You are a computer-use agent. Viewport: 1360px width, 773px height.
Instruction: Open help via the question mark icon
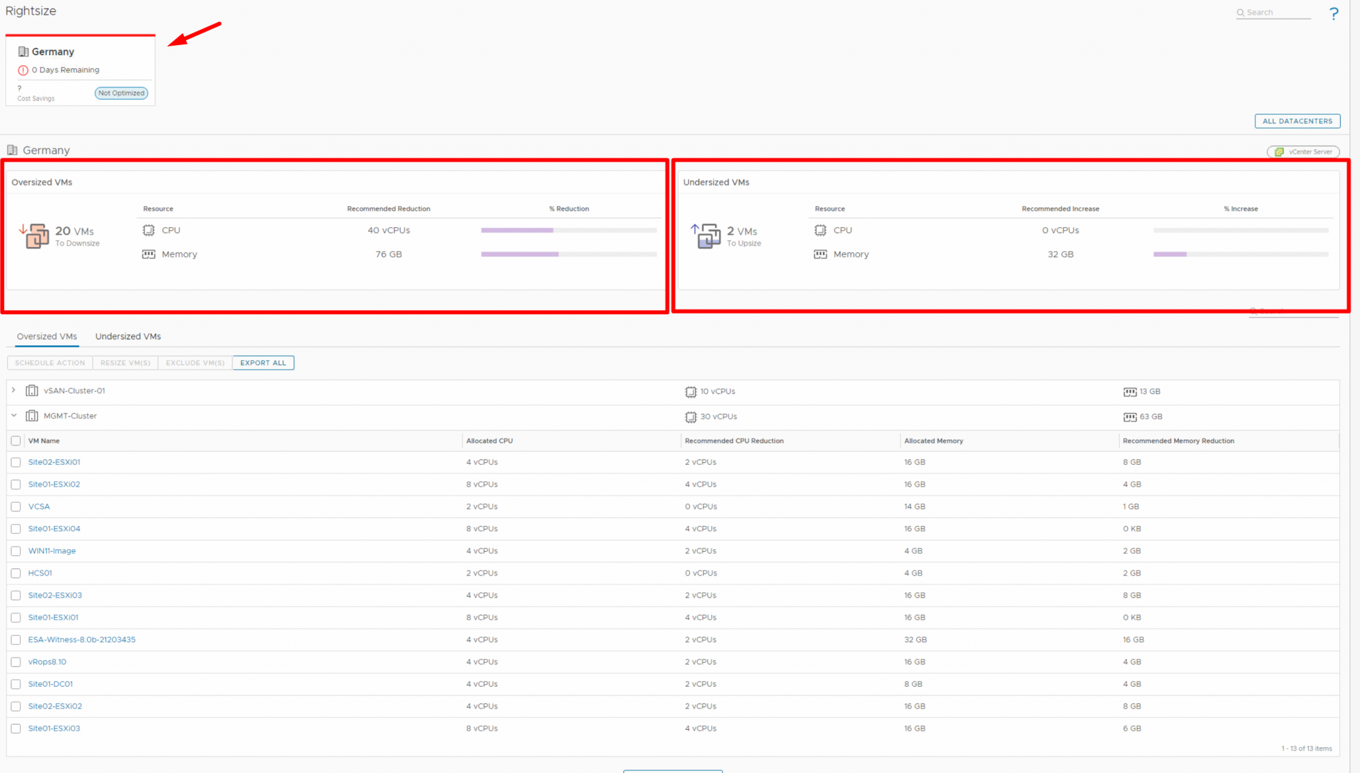click(x=1333, y=13)
